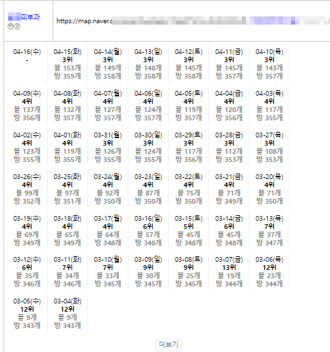Select the 04-09(수) cell with 블 137개
The height and width of the screenshot is (352, 330).
click(x=27, y=105)
